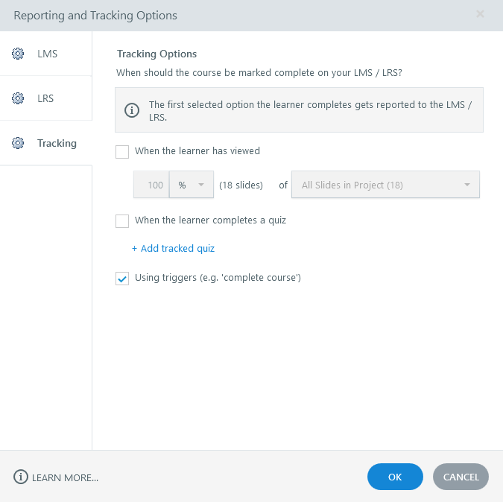Viewport: 503px width, 502px height.
Task: Close the Reporting and Tracking Options dialog
Action: point(480,14)
